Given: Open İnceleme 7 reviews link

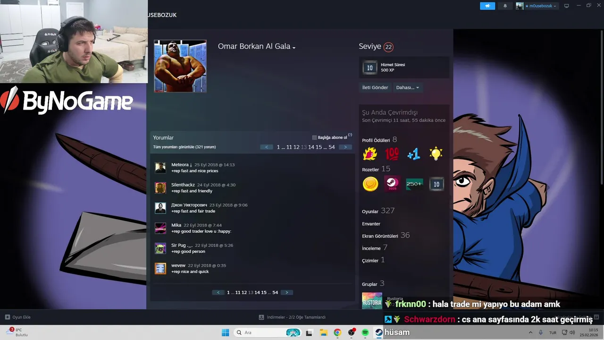Looking at the screenshot, I should point(375,248).
